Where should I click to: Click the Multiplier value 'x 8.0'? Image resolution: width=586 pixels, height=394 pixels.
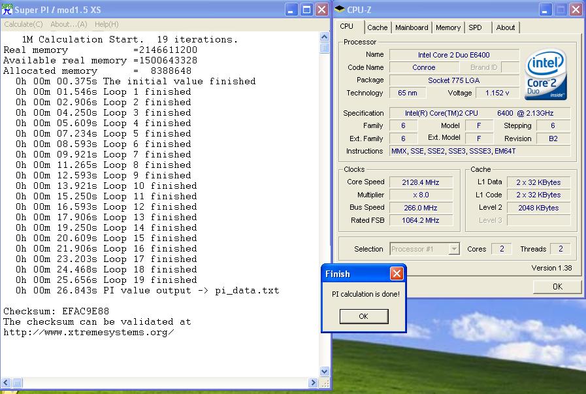(421, 195)
